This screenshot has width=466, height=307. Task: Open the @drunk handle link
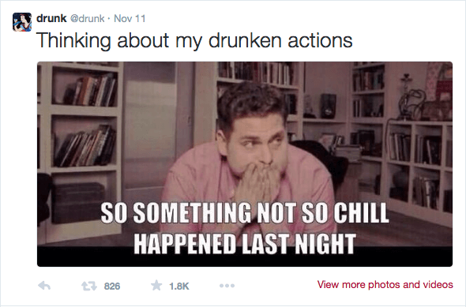click(88, 19)
